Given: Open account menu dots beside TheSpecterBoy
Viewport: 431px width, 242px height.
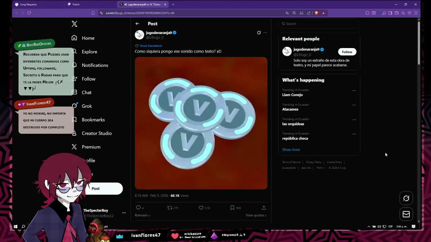Looking at the screenshot, I should 124,213.
